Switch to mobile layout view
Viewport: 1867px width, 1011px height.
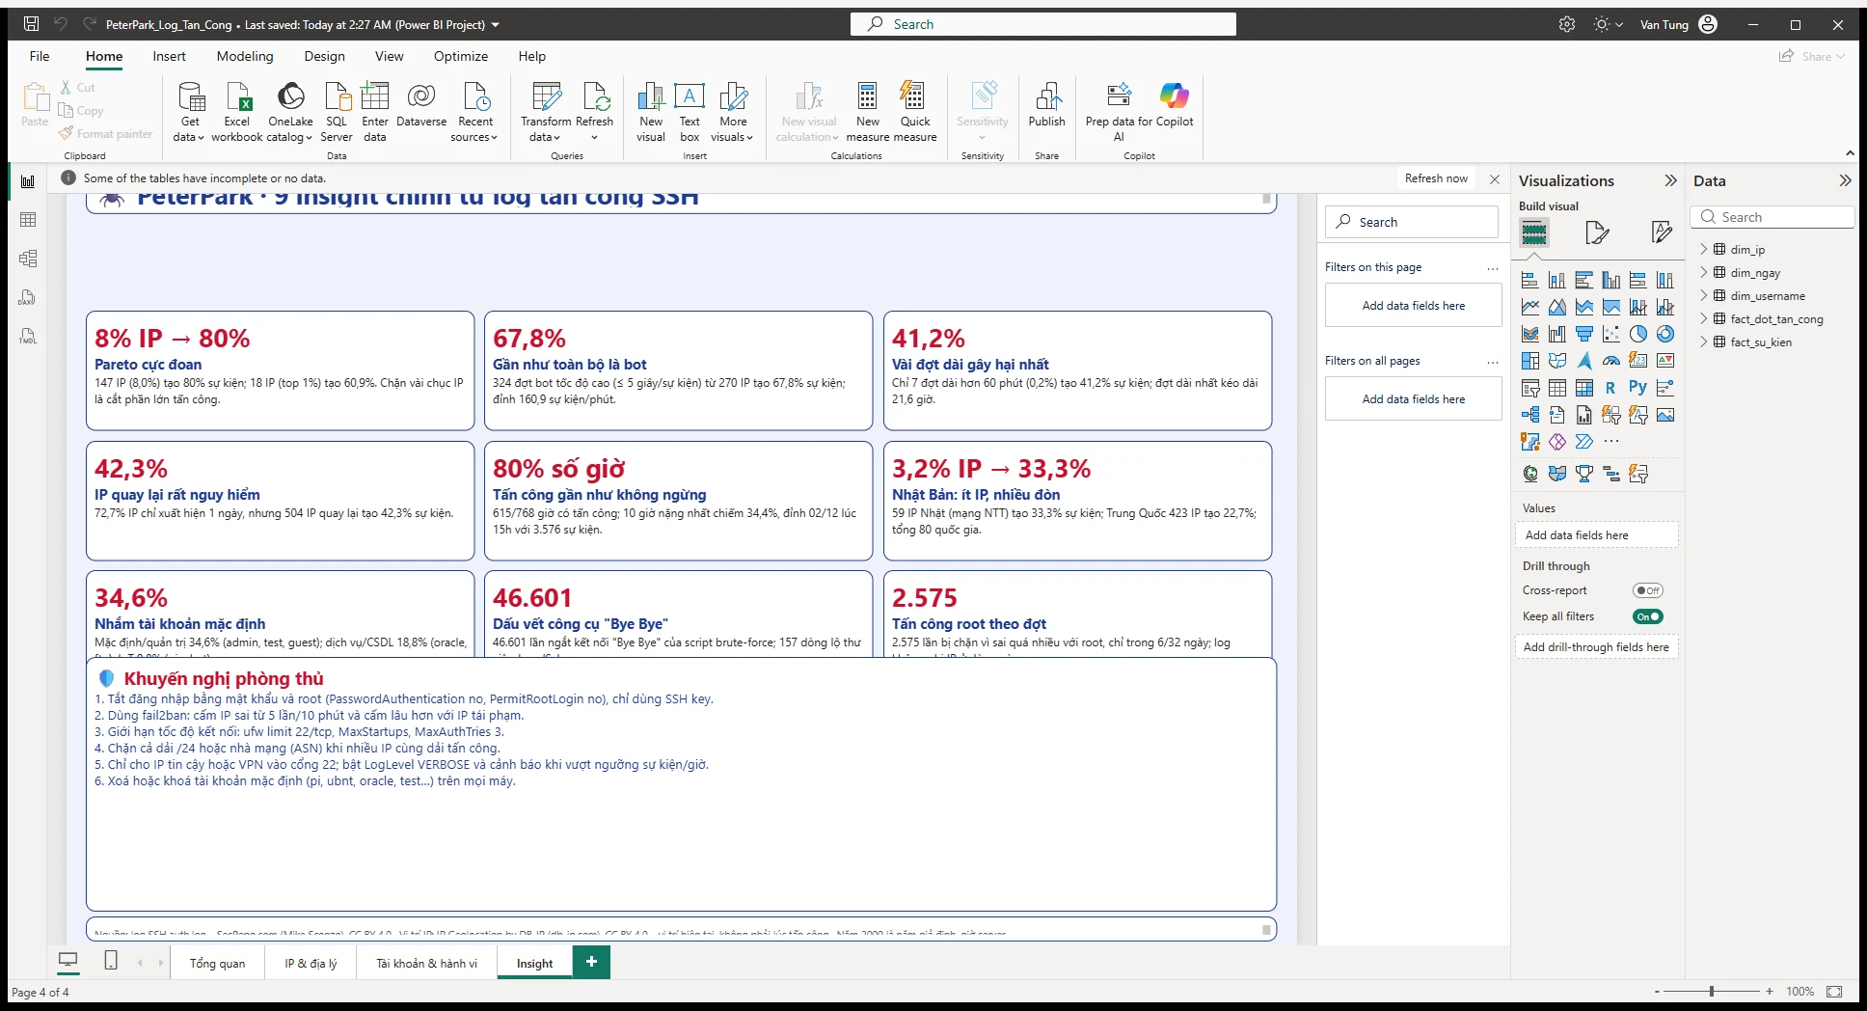pyautogui.click(x=111, y=961)
